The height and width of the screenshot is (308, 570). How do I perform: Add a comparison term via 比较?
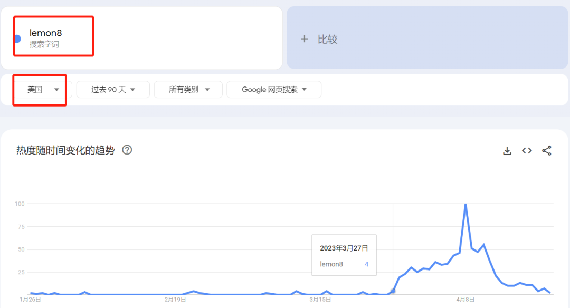[x=427, y=38]
